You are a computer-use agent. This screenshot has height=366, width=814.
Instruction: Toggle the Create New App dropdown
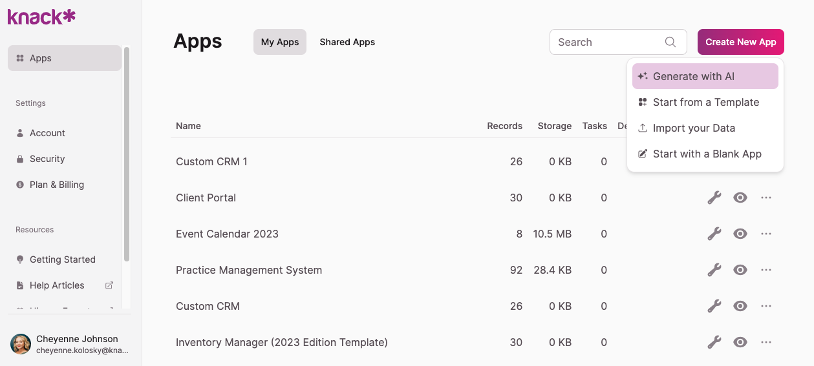point(740,42)
